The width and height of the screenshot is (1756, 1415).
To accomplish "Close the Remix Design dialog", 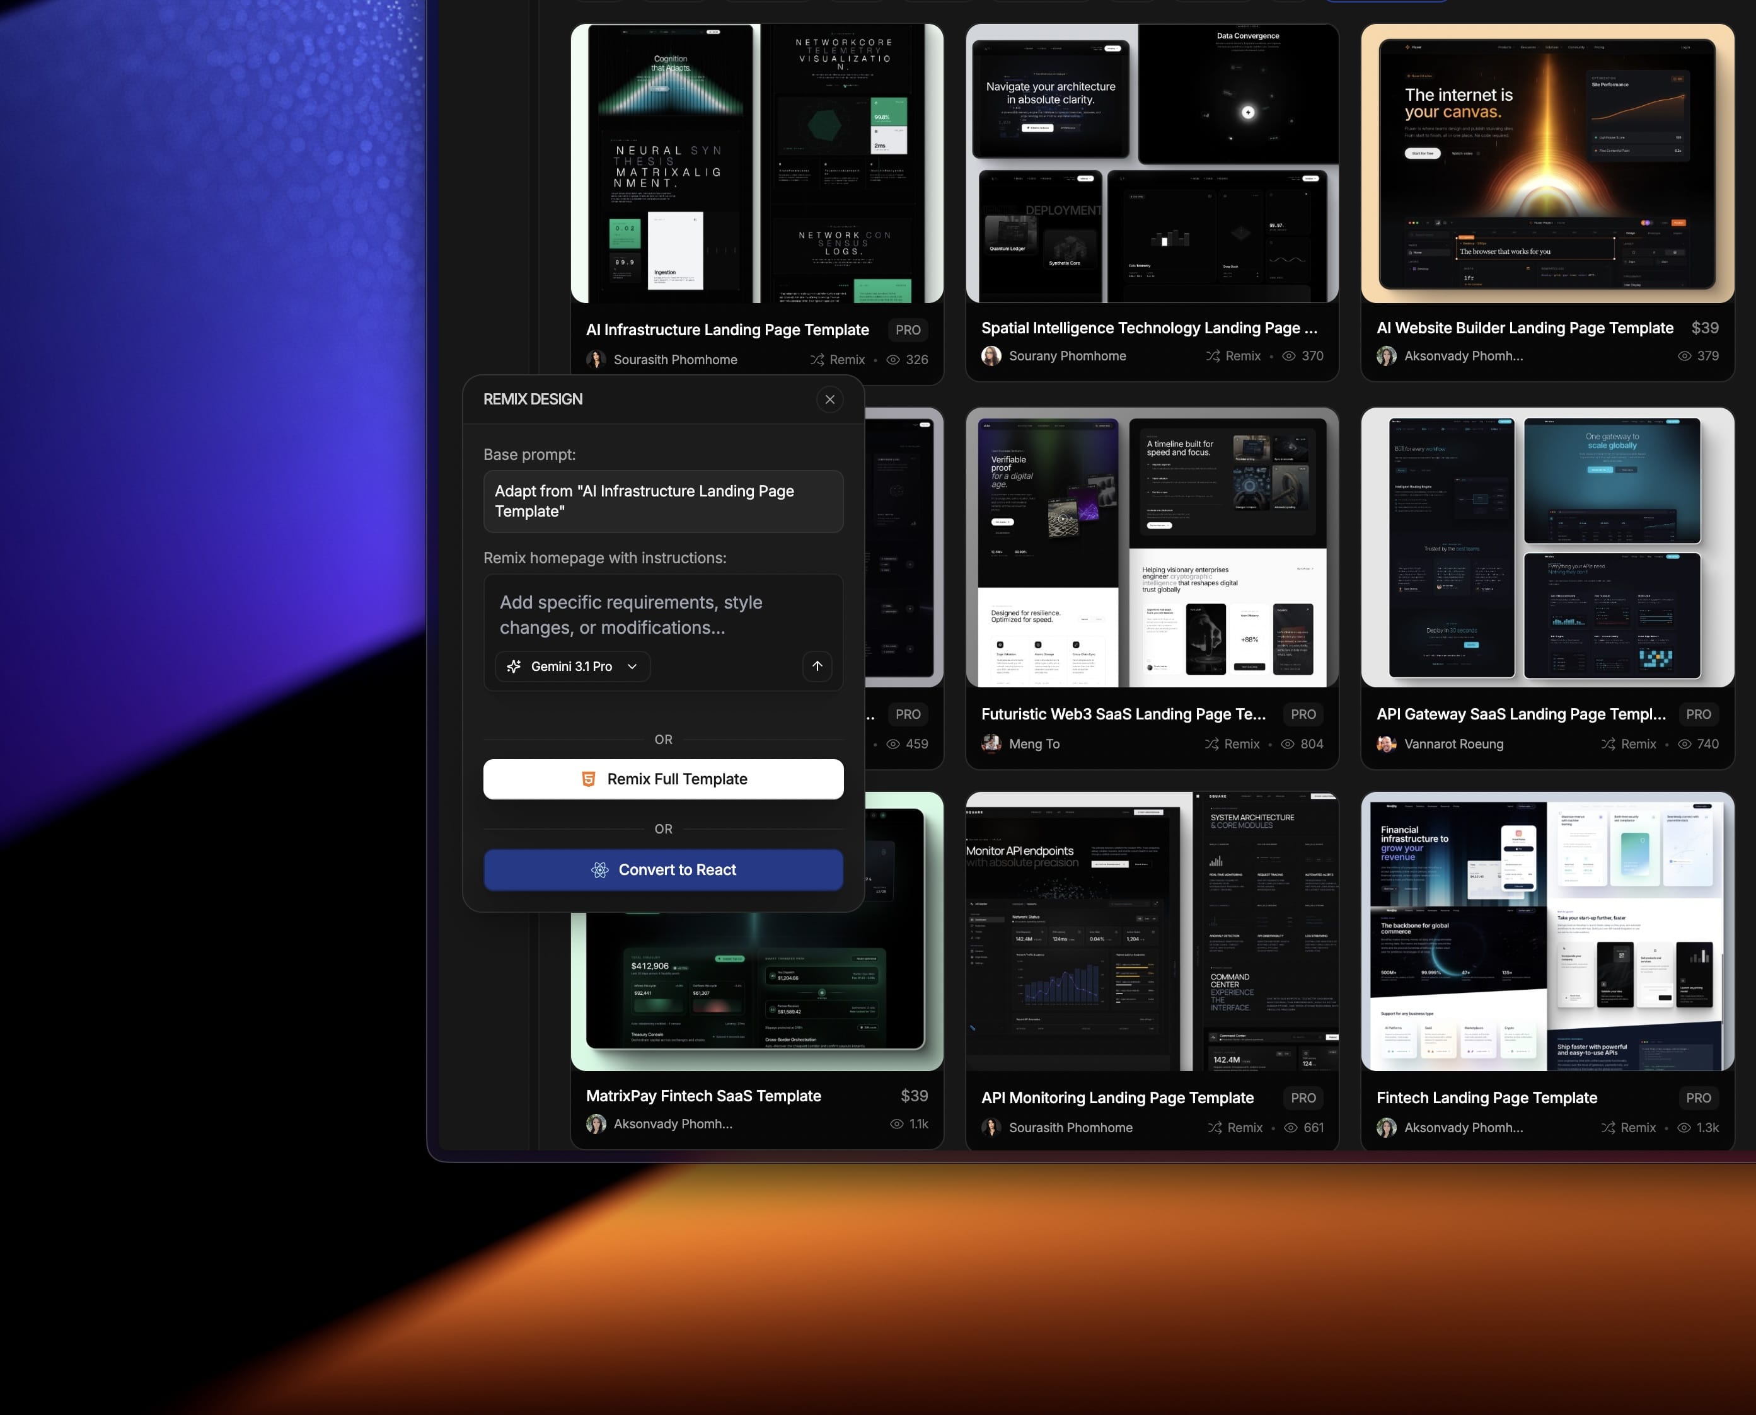I will click(x=830, y=399).
